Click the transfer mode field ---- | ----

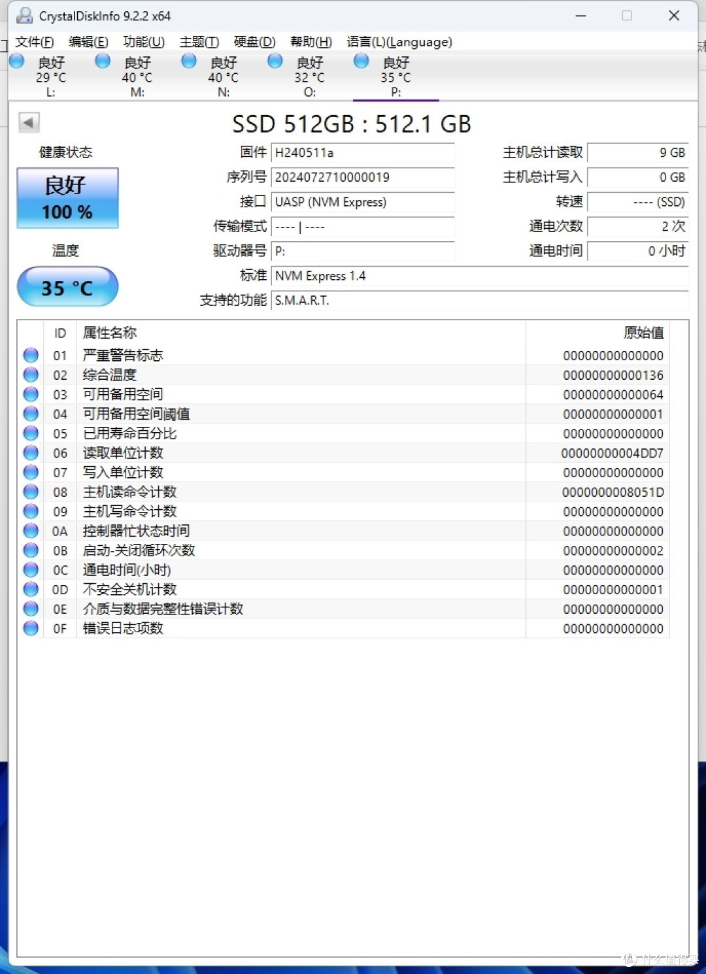pos(363,226)
